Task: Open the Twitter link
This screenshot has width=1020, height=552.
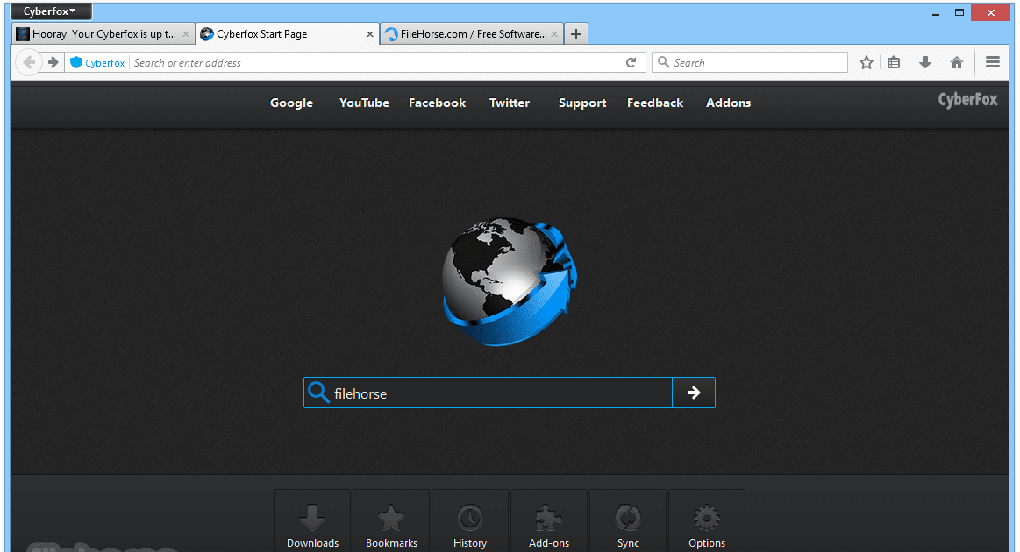Action: click(x=510, y=103)
